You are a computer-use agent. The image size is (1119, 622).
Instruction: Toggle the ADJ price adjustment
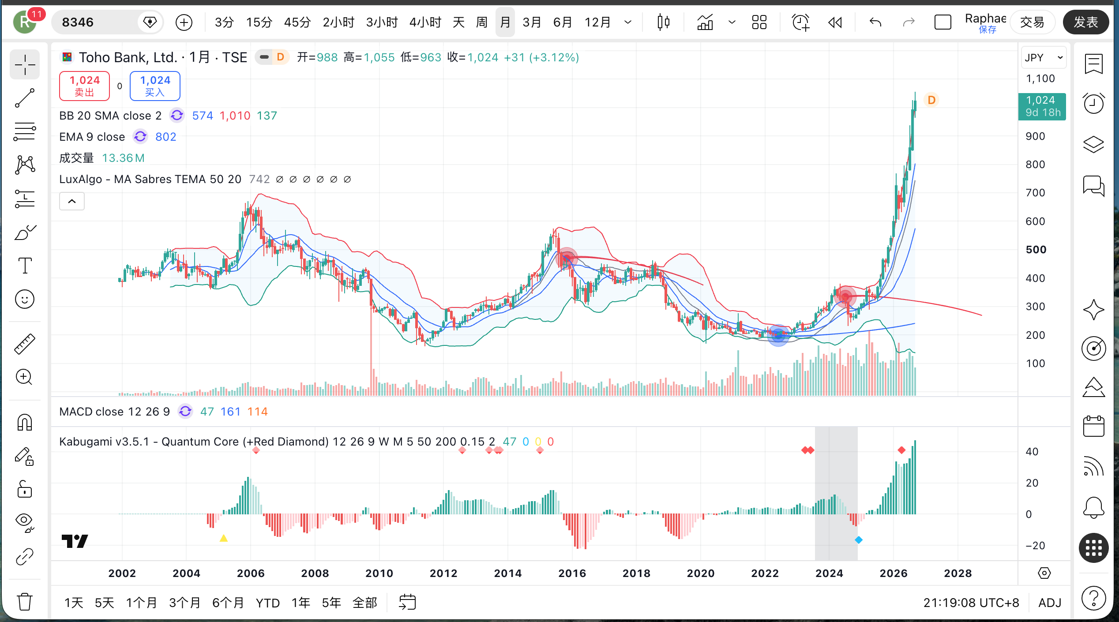pyautogui.click(x=1050, y=603)
